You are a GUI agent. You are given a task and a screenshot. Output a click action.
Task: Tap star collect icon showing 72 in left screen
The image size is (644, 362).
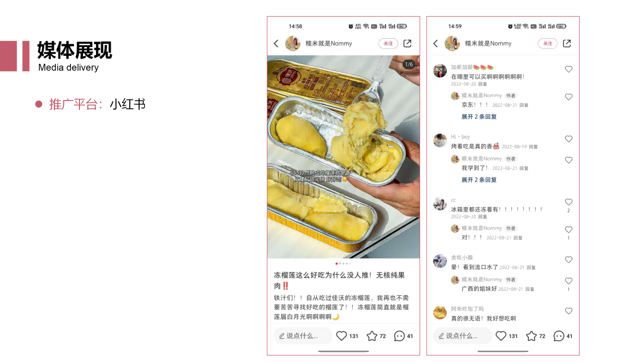tap(372, 336)
